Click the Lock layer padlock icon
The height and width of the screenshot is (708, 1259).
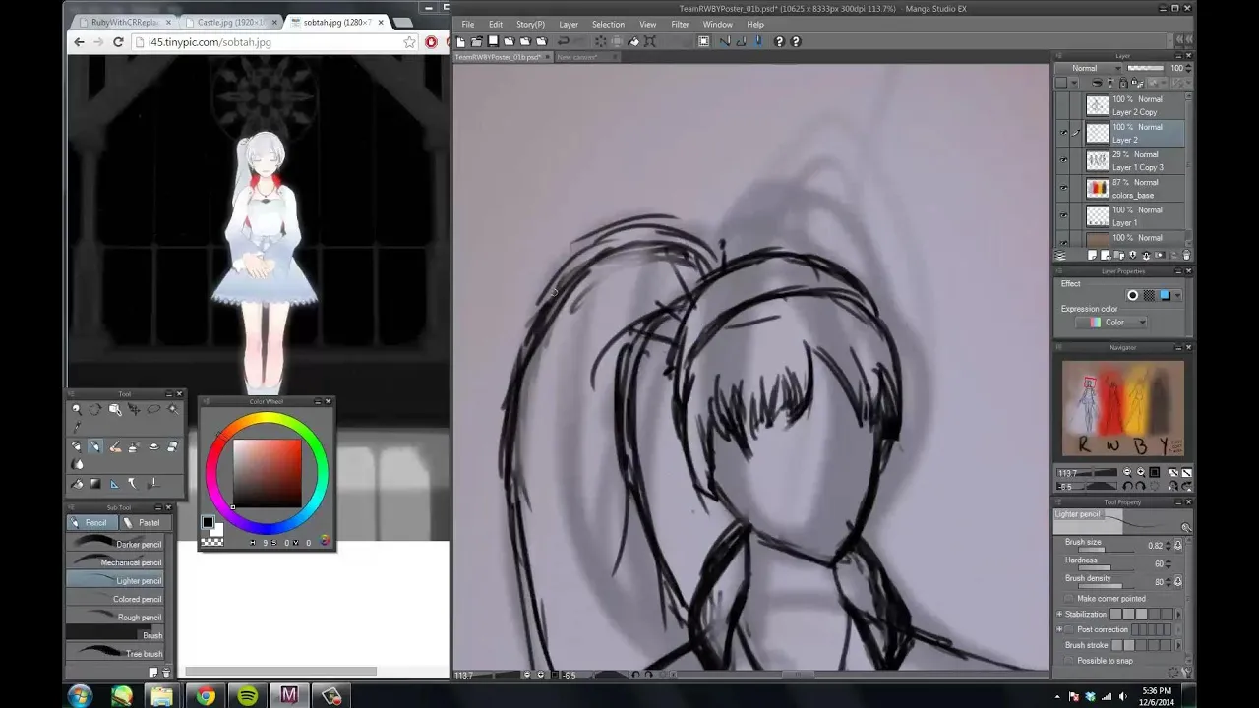click(1123, 82)
